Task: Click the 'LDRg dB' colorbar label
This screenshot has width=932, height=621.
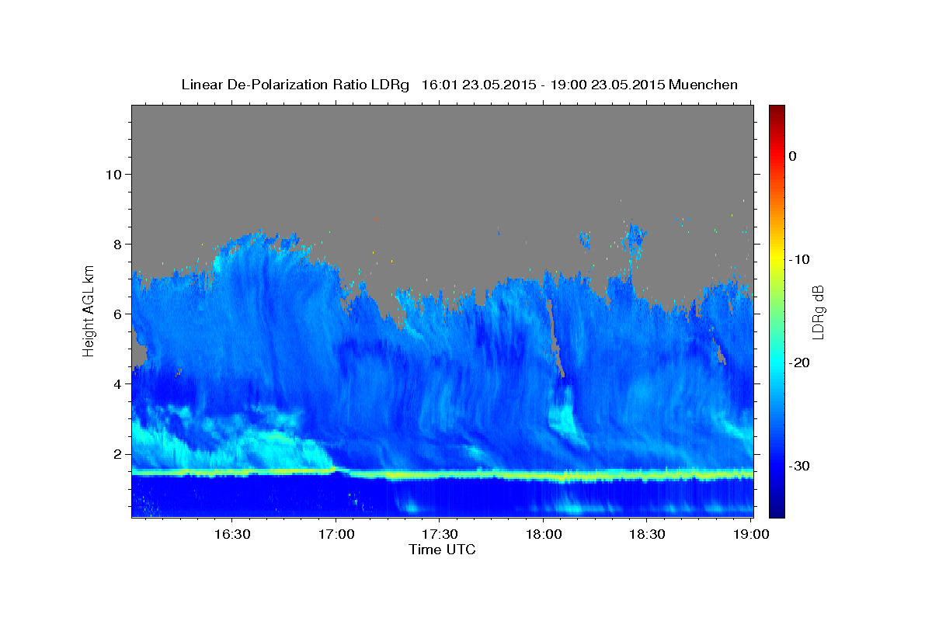Action: click(x=817, y=312)
